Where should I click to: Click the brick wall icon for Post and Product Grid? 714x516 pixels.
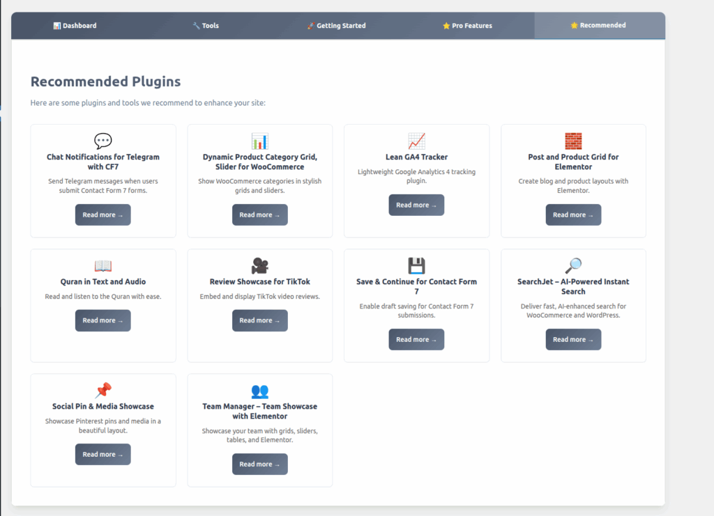click(x=573, y=141)
